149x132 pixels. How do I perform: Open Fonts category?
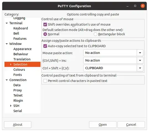click(x=18, y=75)
